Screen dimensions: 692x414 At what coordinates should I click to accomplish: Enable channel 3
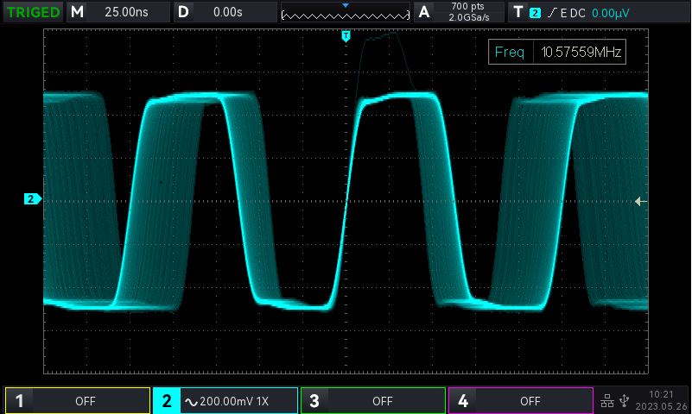pyautogui.click(x=373, y=401)
